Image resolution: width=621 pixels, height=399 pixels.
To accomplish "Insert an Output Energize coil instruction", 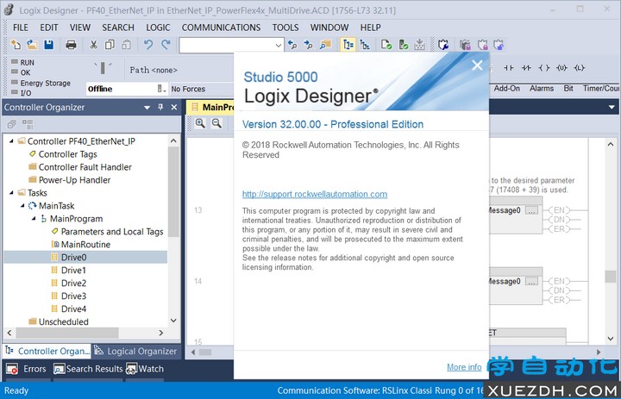I will coord(544,68).
